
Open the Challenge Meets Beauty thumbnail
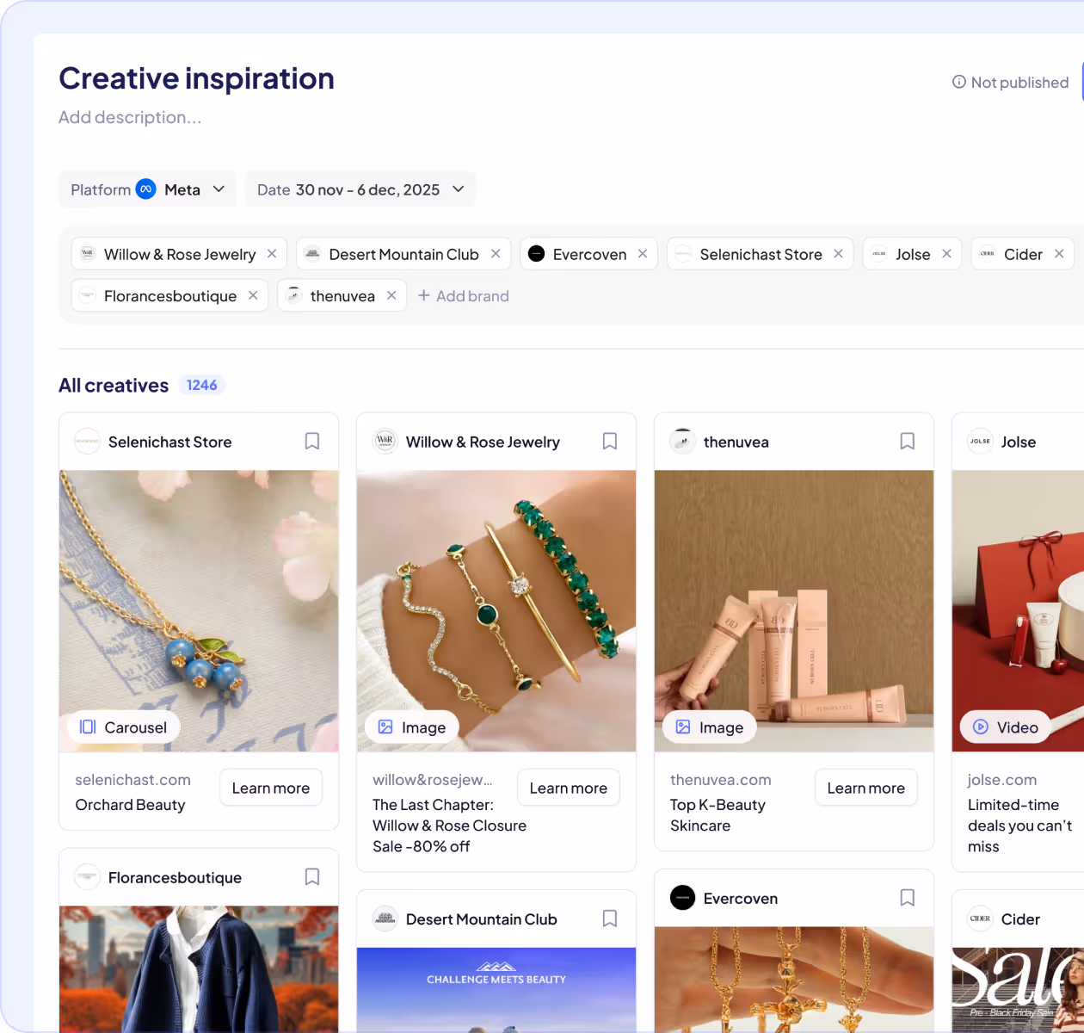tap(496, 989)
